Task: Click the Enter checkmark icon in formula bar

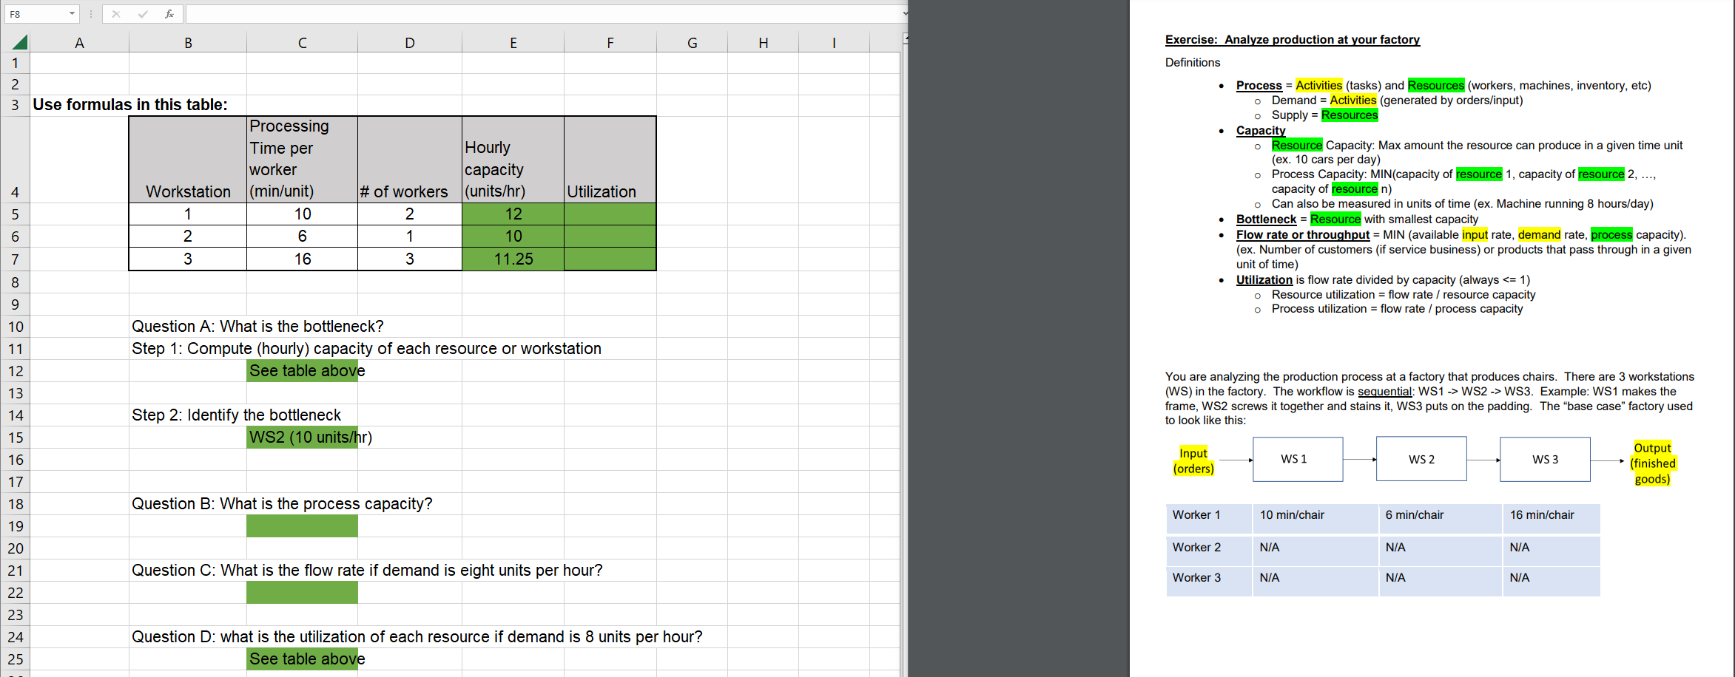Action: tap(143, 14)
